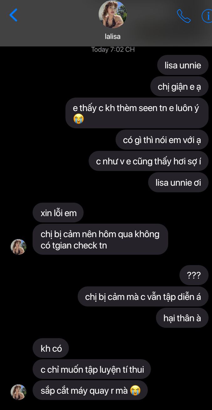The height and width of the screenshot is (410, 212).
Task: Tap the avatar beside 'sắp cắt máy quay'
Action: pos(18,392)
